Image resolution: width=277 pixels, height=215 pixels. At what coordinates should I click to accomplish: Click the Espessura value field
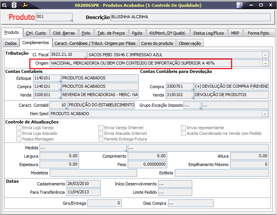[59, 164]
